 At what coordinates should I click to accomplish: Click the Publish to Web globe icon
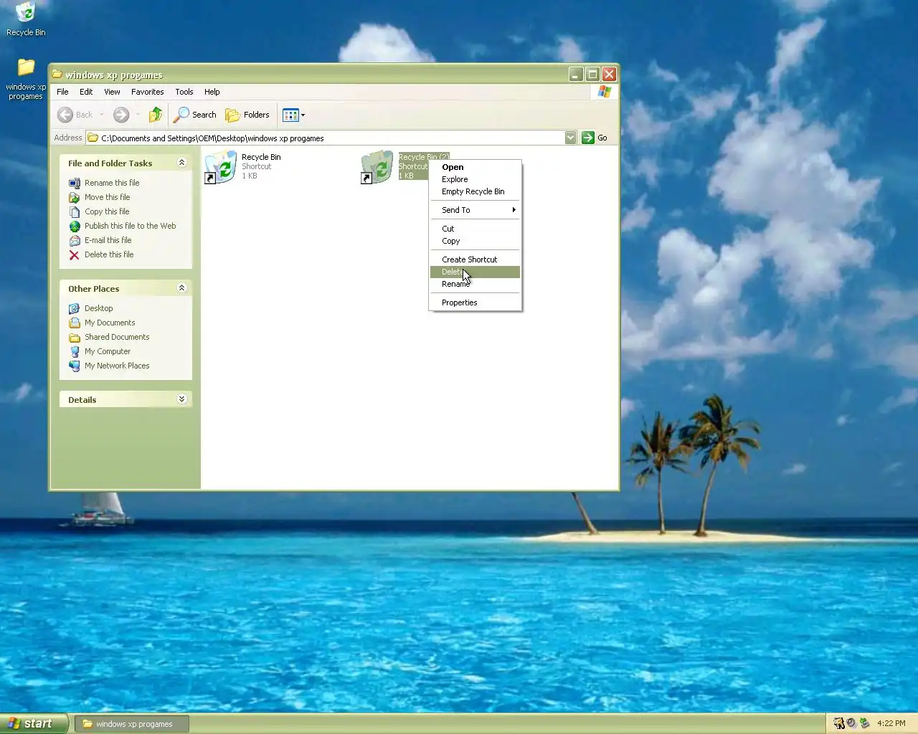[x=75, y=226]
